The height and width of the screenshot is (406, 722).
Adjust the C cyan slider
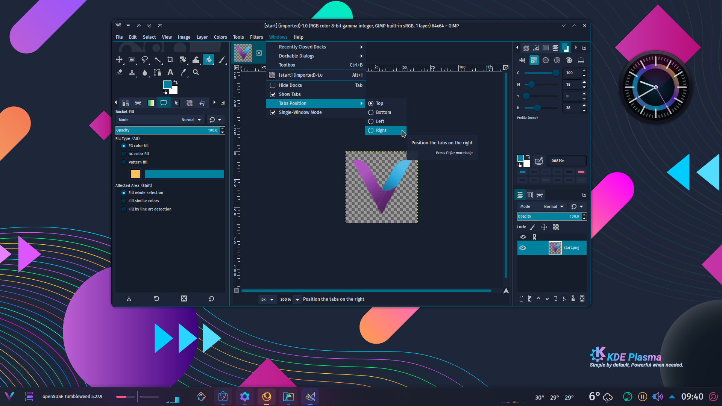(541, 73)
